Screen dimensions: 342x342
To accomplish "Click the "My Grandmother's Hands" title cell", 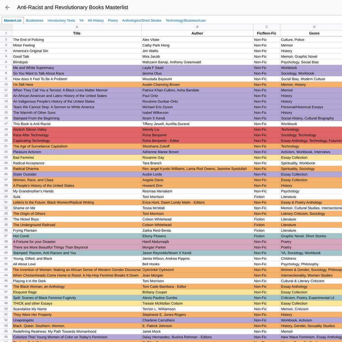I will click(77, 191).
